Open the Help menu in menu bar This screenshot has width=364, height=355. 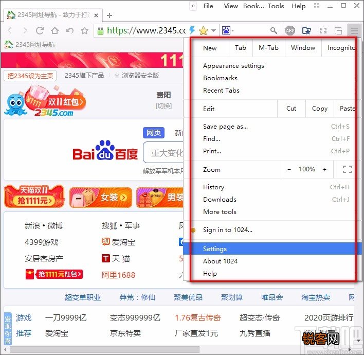pyautogui.click(x=299, y=6)
